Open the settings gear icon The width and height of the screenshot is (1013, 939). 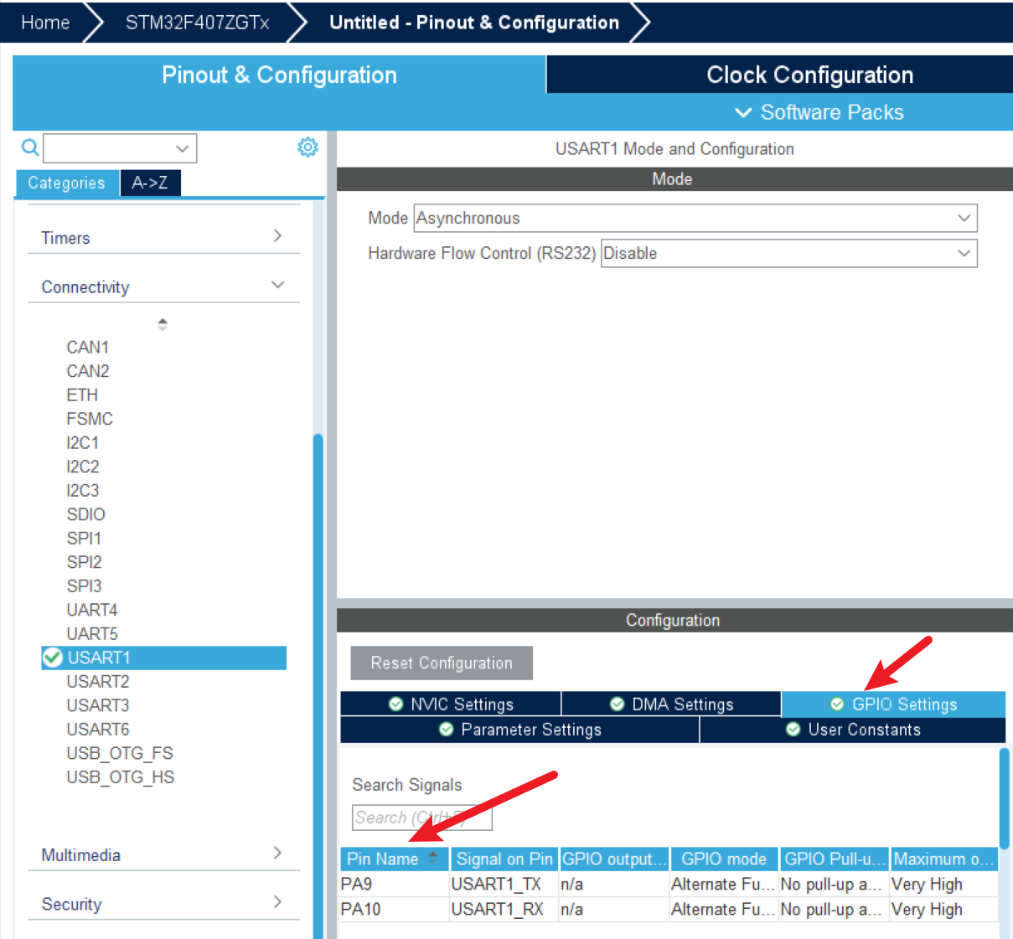[308, 147]
